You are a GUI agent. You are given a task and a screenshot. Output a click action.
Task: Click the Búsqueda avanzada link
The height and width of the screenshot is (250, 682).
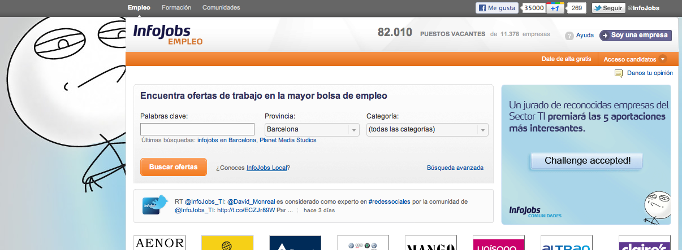click(x=455, y=168)
